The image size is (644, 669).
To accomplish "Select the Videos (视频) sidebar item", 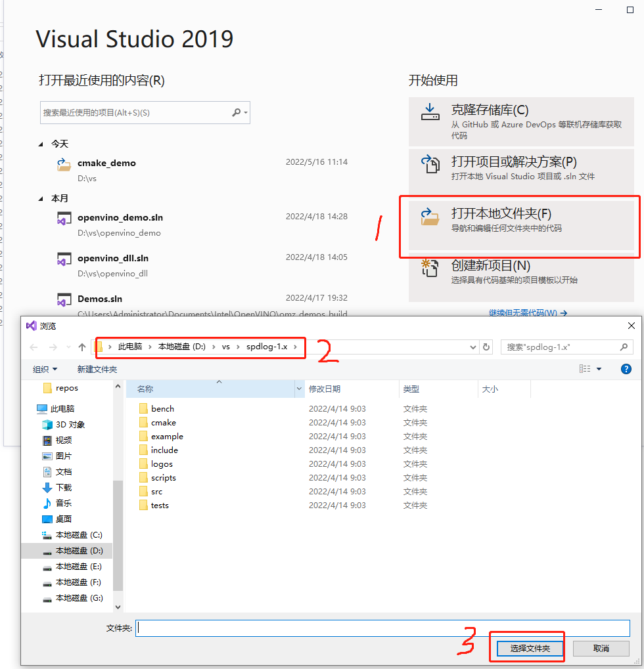I will point(57,441).
